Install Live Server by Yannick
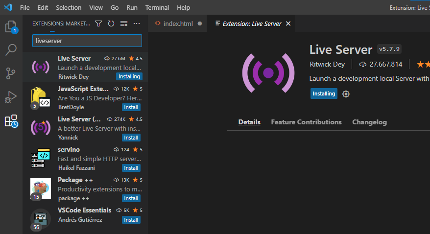This screenshot has width=430, height=234. (x=131, y=138)
